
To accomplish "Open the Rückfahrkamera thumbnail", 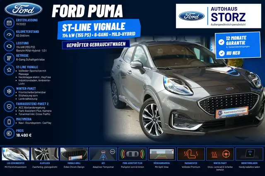I will [162, 154].
